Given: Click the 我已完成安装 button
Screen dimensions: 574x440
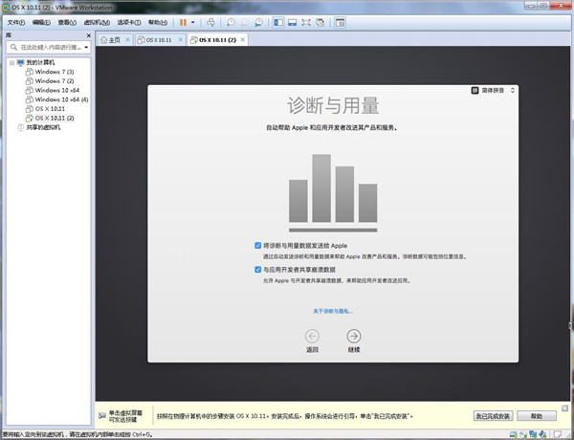Looking at the screenshot, I should (493, 416).
